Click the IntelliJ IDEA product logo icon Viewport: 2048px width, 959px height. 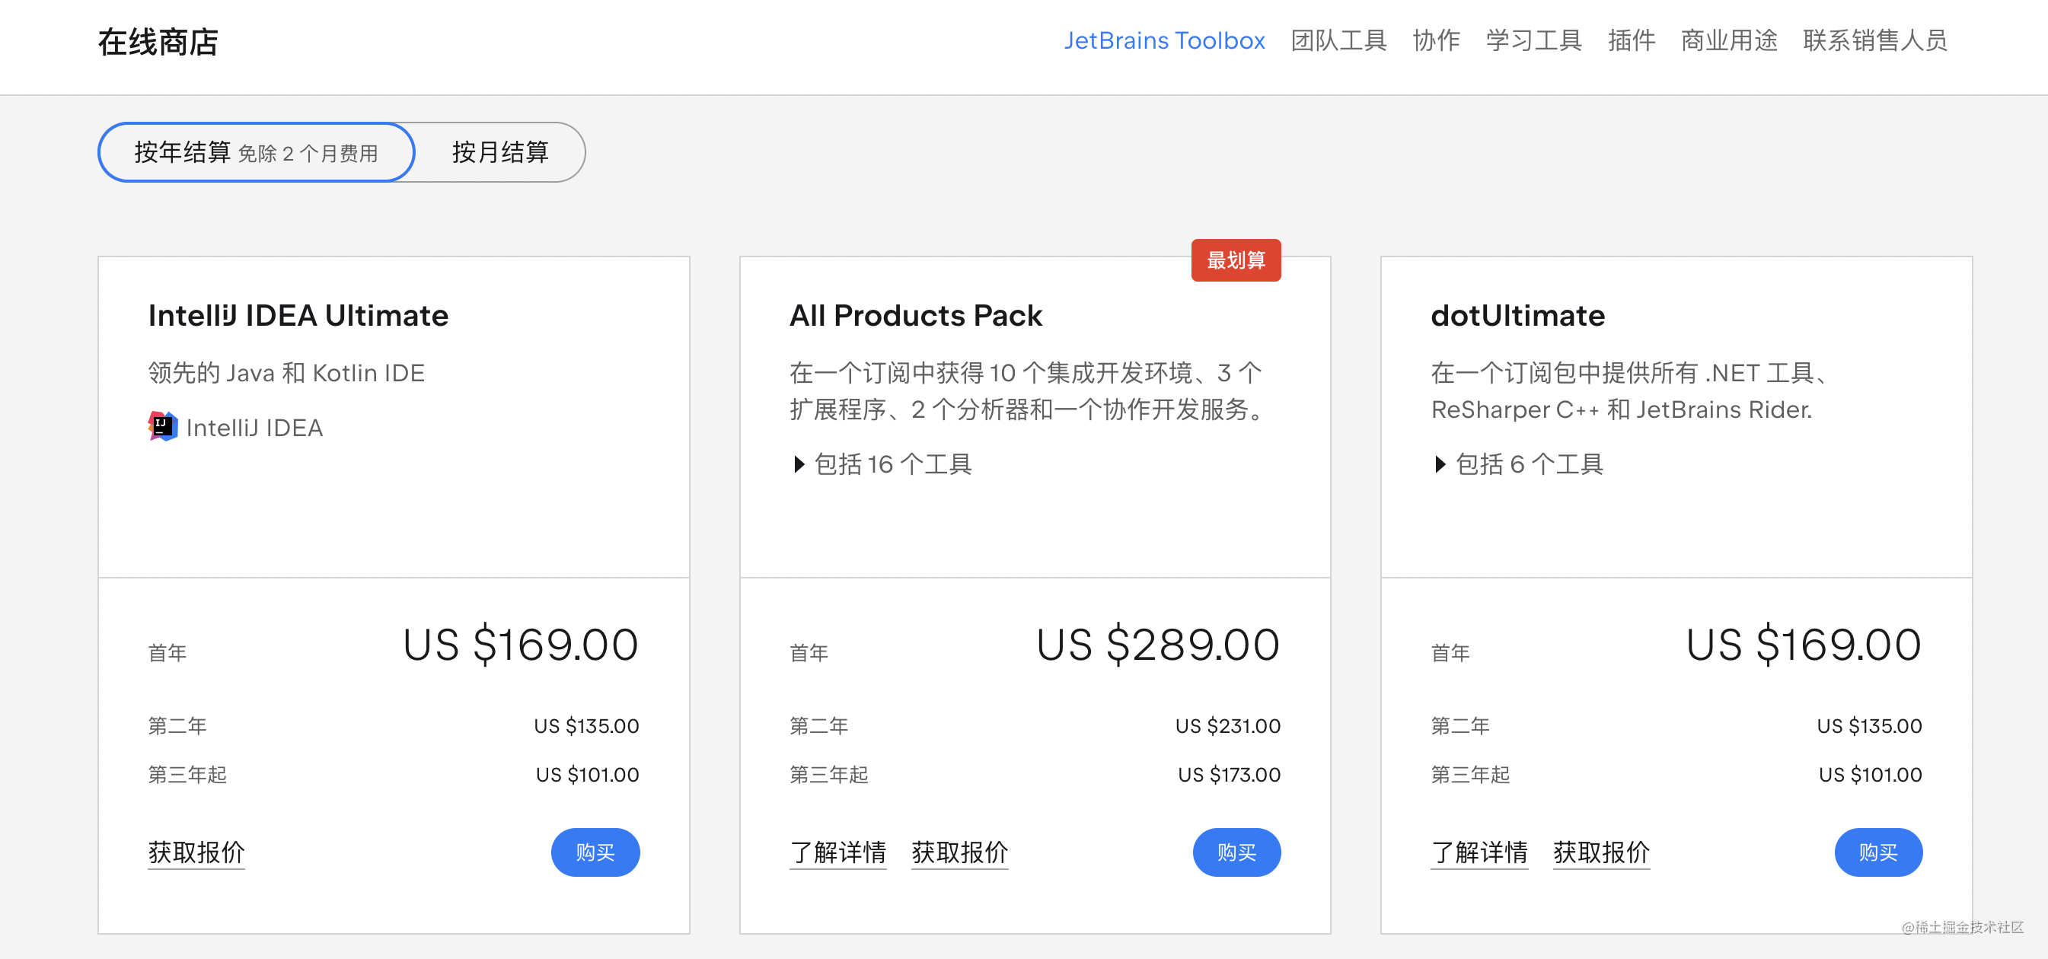coord(163,427)
